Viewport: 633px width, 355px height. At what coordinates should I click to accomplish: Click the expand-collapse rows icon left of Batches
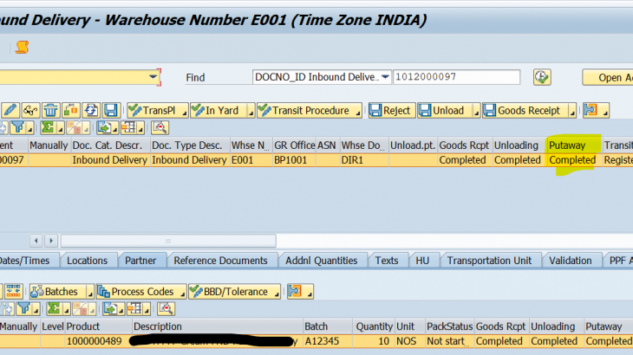coord(13,291)
